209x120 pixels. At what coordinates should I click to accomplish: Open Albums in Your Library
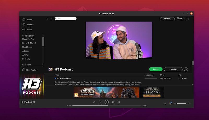[x=25, y=51]
